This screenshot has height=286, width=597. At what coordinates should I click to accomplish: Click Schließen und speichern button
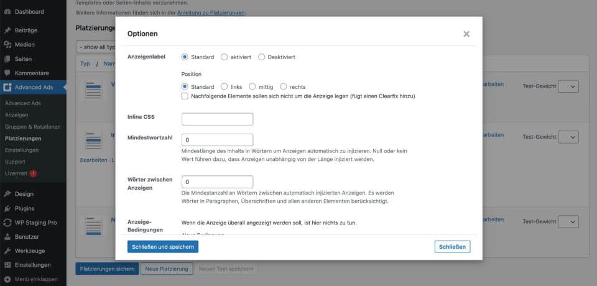(x=163, y=247)
